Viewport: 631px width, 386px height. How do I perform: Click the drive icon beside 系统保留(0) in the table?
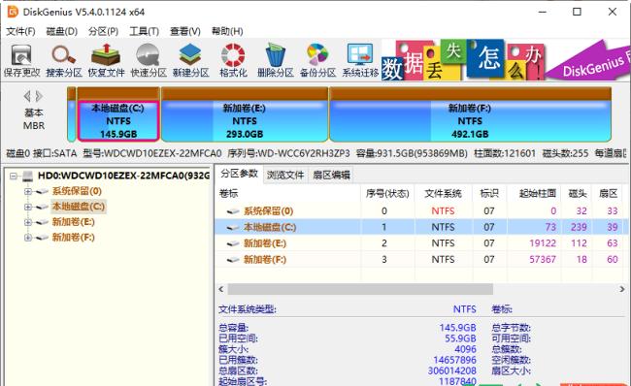(233, 211)
